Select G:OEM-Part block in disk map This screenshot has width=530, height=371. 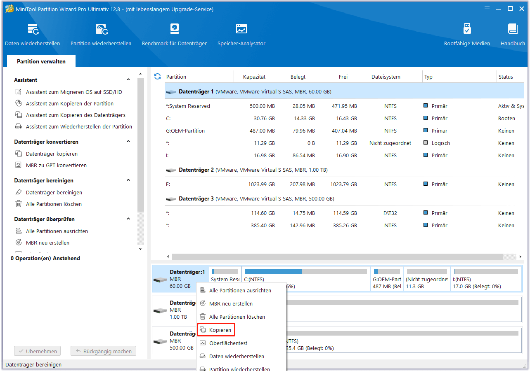[x=387, y=279]
